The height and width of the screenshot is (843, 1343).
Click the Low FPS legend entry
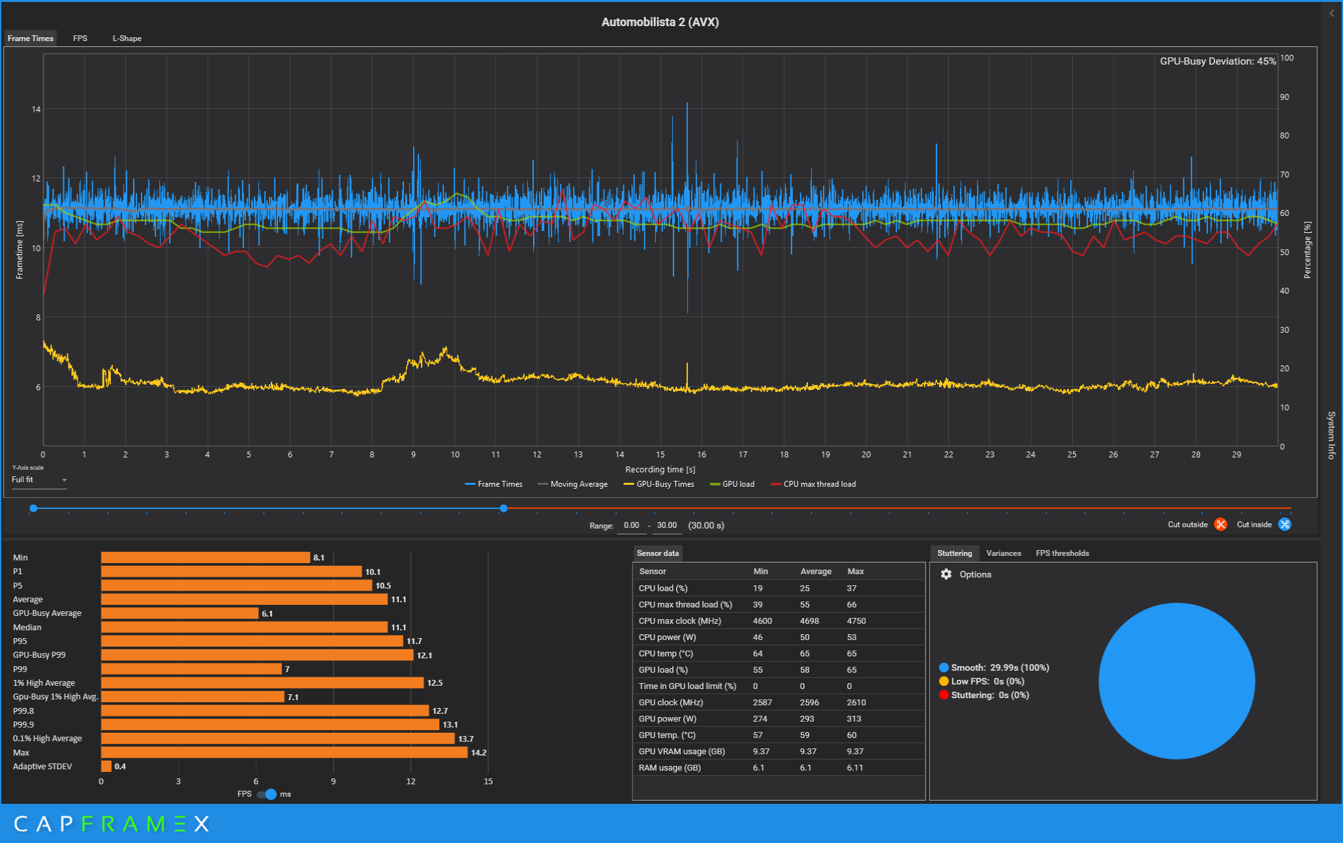(981, 681)
